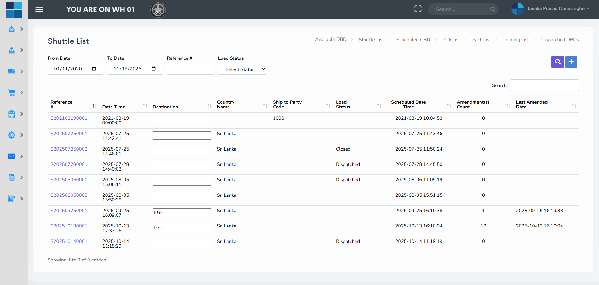
Task: Click the envelope mail sidebar icon
Action: pos(12,156)
